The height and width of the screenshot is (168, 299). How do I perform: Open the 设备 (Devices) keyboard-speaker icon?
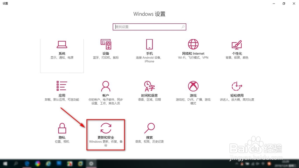pyautogui.click(x=106, y=44)
